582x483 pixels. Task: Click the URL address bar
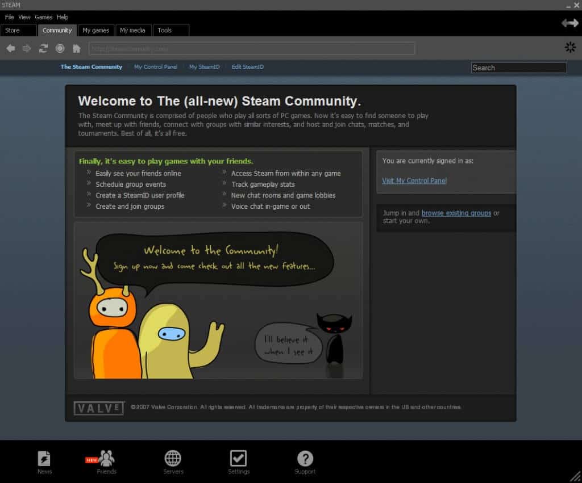click(x=252, y=49)
